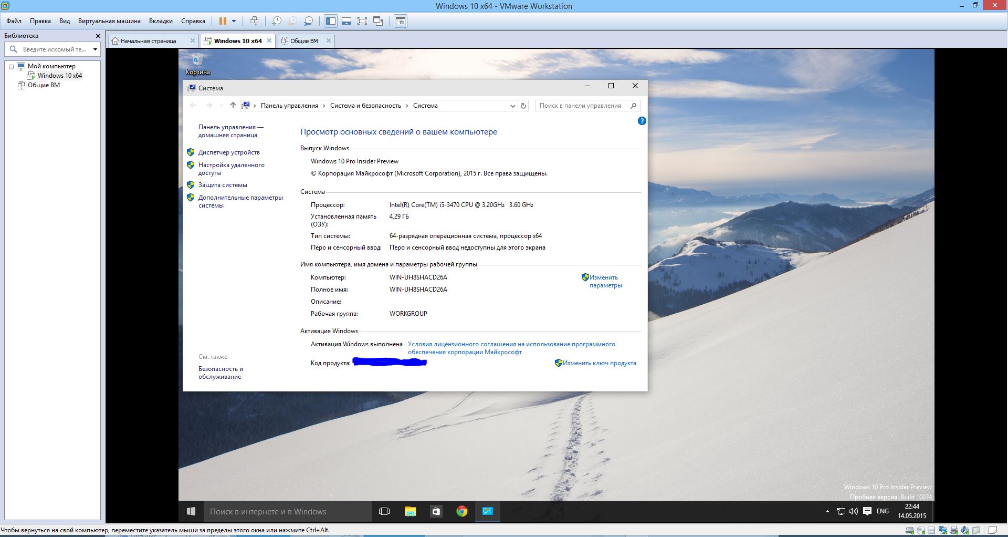Switch to the Общие ВМ tab
The height and width of the screenshot is (537, 1008).
pyautogui.click(x=304, y=40)
